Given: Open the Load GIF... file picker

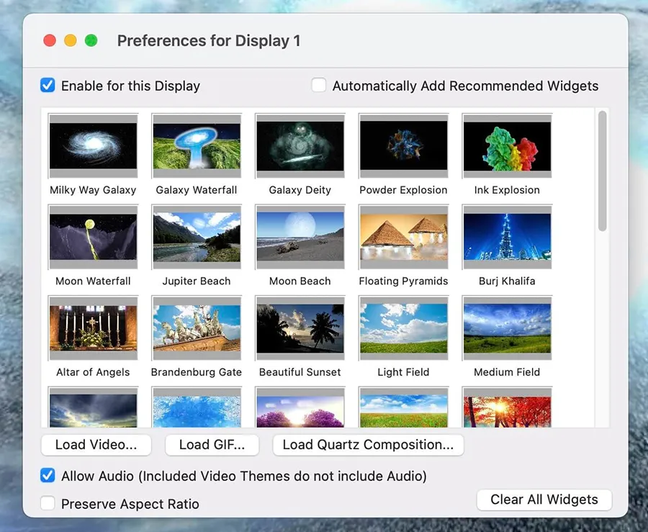Looking at the screenshot, I should [x=212, y=445].
